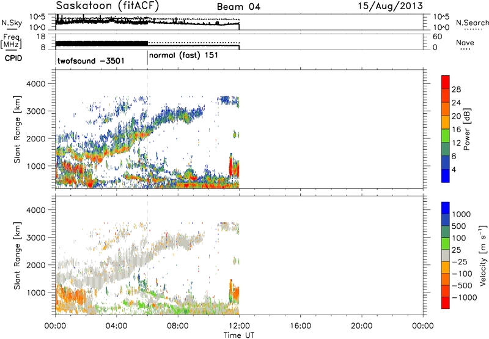The width and height of the screenshot is (489, 339).
Task: Click the '28' tick on power color bar
Action: [x=456, y=89]
